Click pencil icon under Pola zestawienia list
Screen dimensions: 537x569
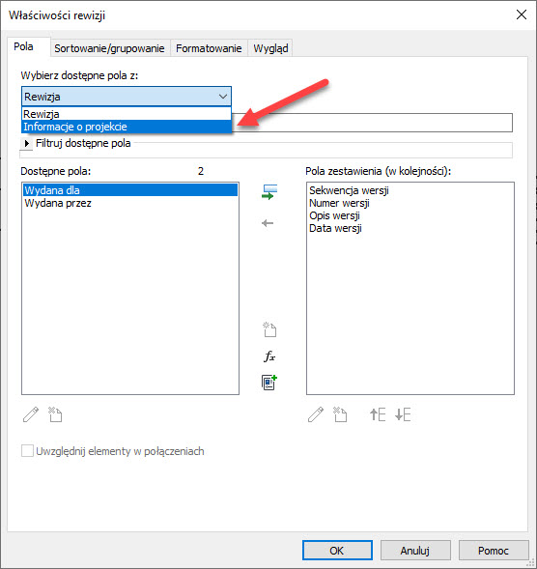tap(316, 414)
